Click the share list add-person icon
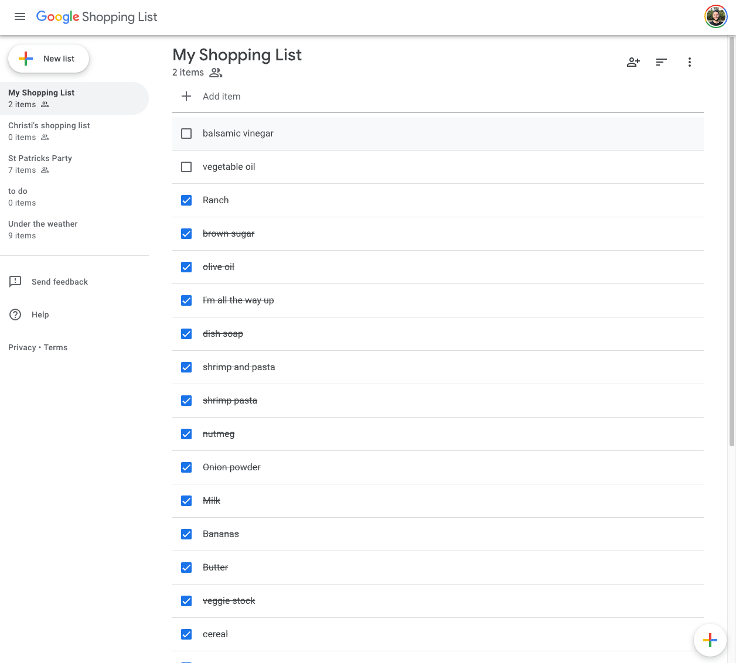Screen dimensions: 736x663 pos(633,62)
